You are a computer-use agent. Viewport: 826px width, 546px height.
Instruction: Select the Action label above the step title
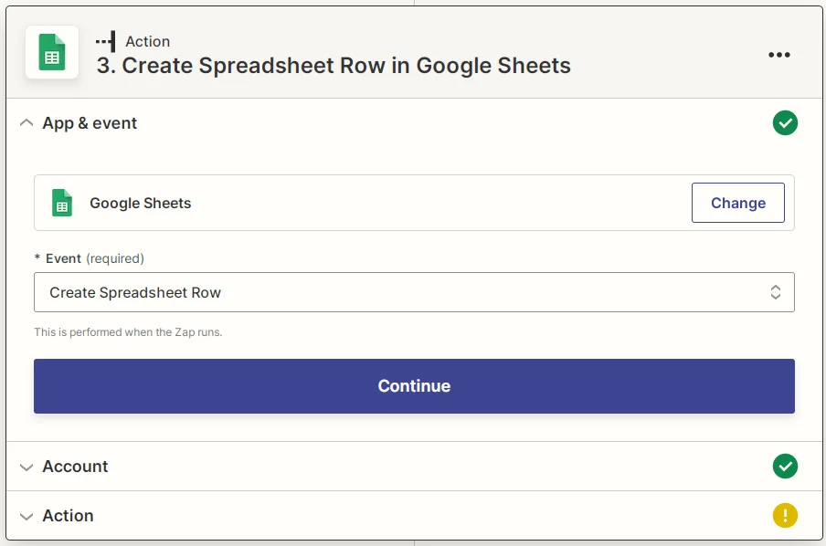(147, 40)
